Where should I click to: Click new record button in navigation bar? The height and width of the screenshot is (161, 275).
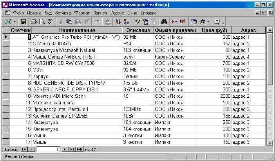(x=80, y=149)
